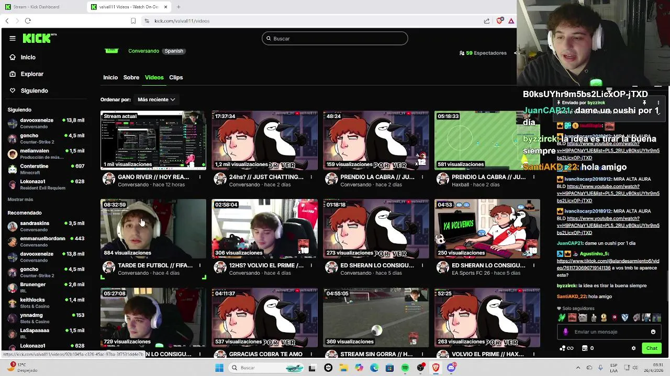Viewport: 670px width, 376px height.
Task: Open the emoji picker in chat
Action: click(653, 332)
